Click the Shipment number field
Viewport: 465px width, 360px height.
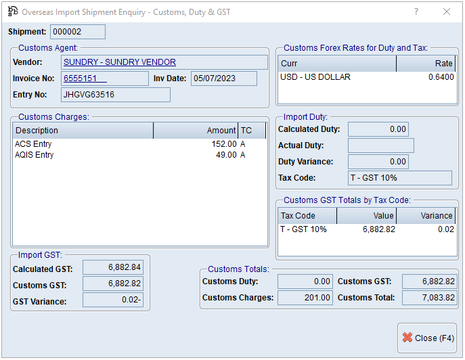tap(78, 32)
